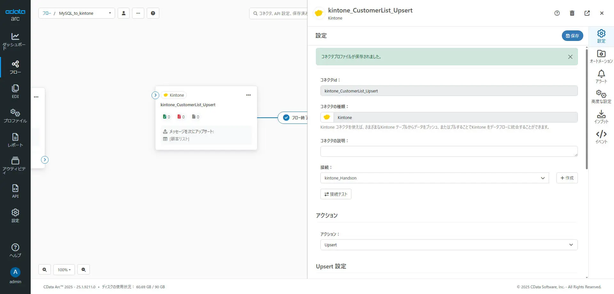Switch to the Automation tab
The image size is (614, 294).
601,56
